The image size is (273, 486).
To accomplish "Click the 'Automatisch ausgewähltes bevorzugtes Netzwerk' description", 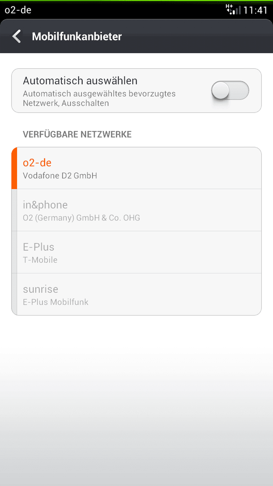I will [x=99, y=98].
